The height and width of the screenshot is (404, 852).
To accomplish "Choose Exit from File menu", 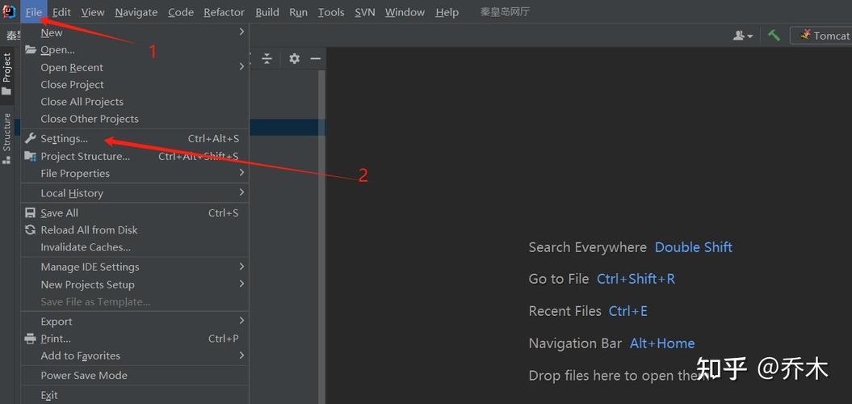I will pos(135,395).
